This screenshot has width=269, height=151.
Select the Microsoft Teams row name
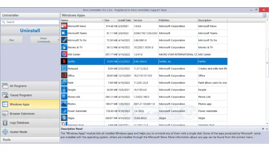[77, 33]
